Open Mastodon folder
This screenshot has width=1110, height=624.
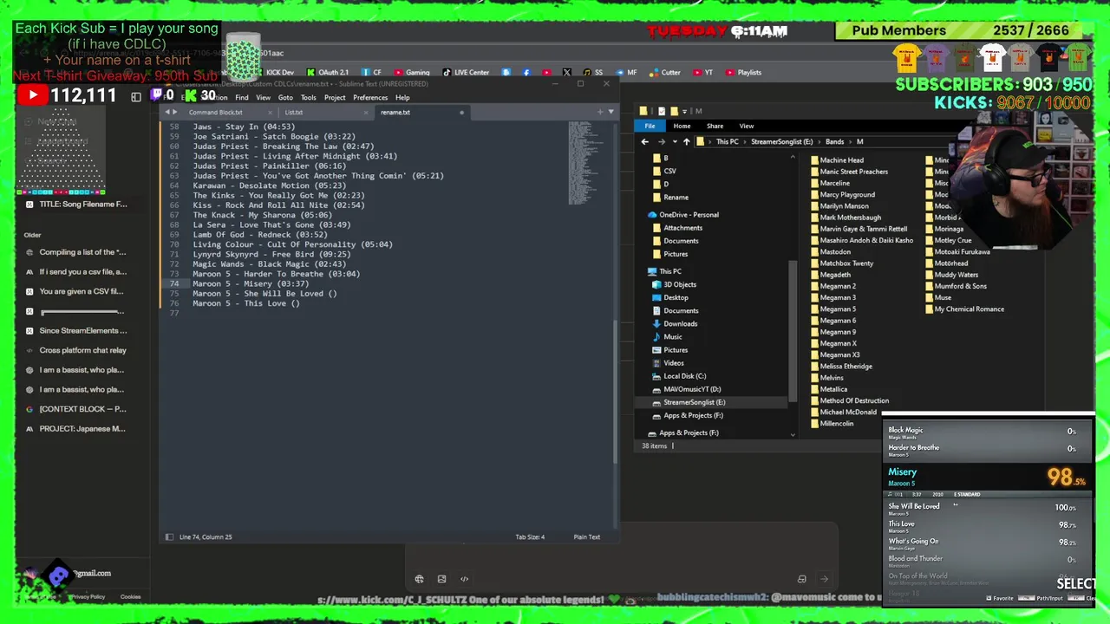(831, 252)
